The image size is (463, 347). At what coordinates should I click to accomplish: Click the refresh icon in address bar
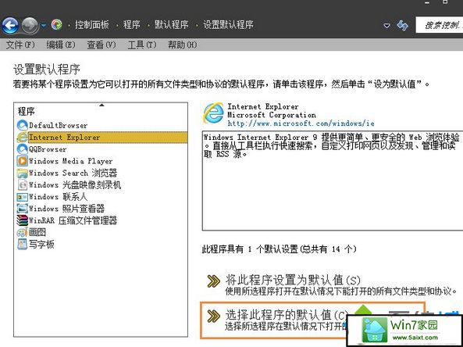click(x=402, y=26)
